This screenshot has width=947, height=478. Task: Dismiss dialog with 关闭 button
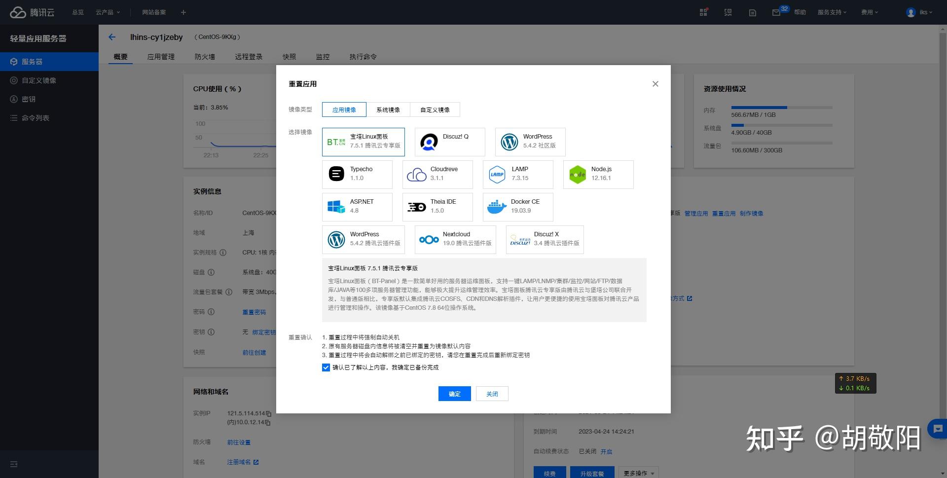coord(492,394)
